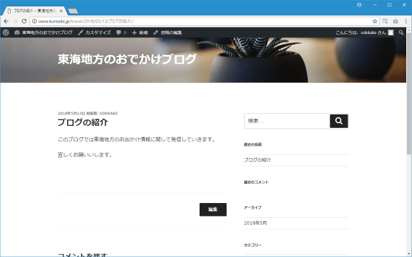Image resolution: width=412 pixels, height=257 pixels.
Task: Reload the page with the refresh icon
Action: point(24,21)
